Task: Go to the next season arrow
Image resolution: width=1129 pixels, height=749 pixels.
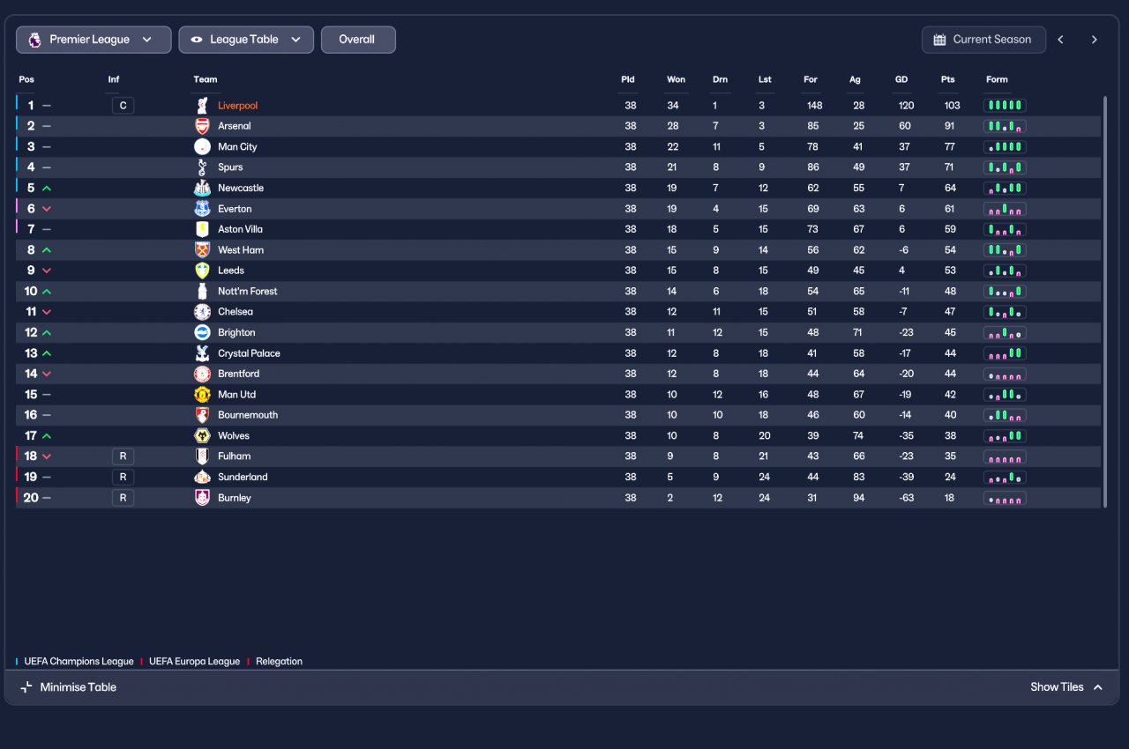Action: pos(1095,40)
